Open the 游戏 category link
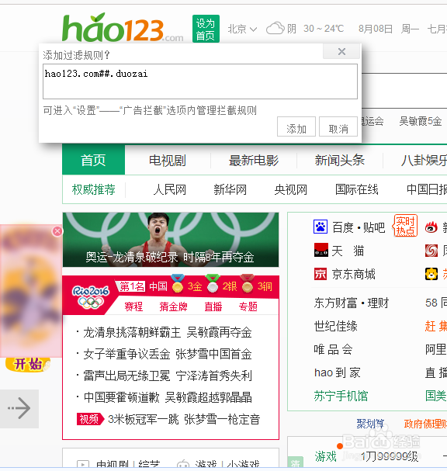447x471 pixels. click(x=326, y=456)
